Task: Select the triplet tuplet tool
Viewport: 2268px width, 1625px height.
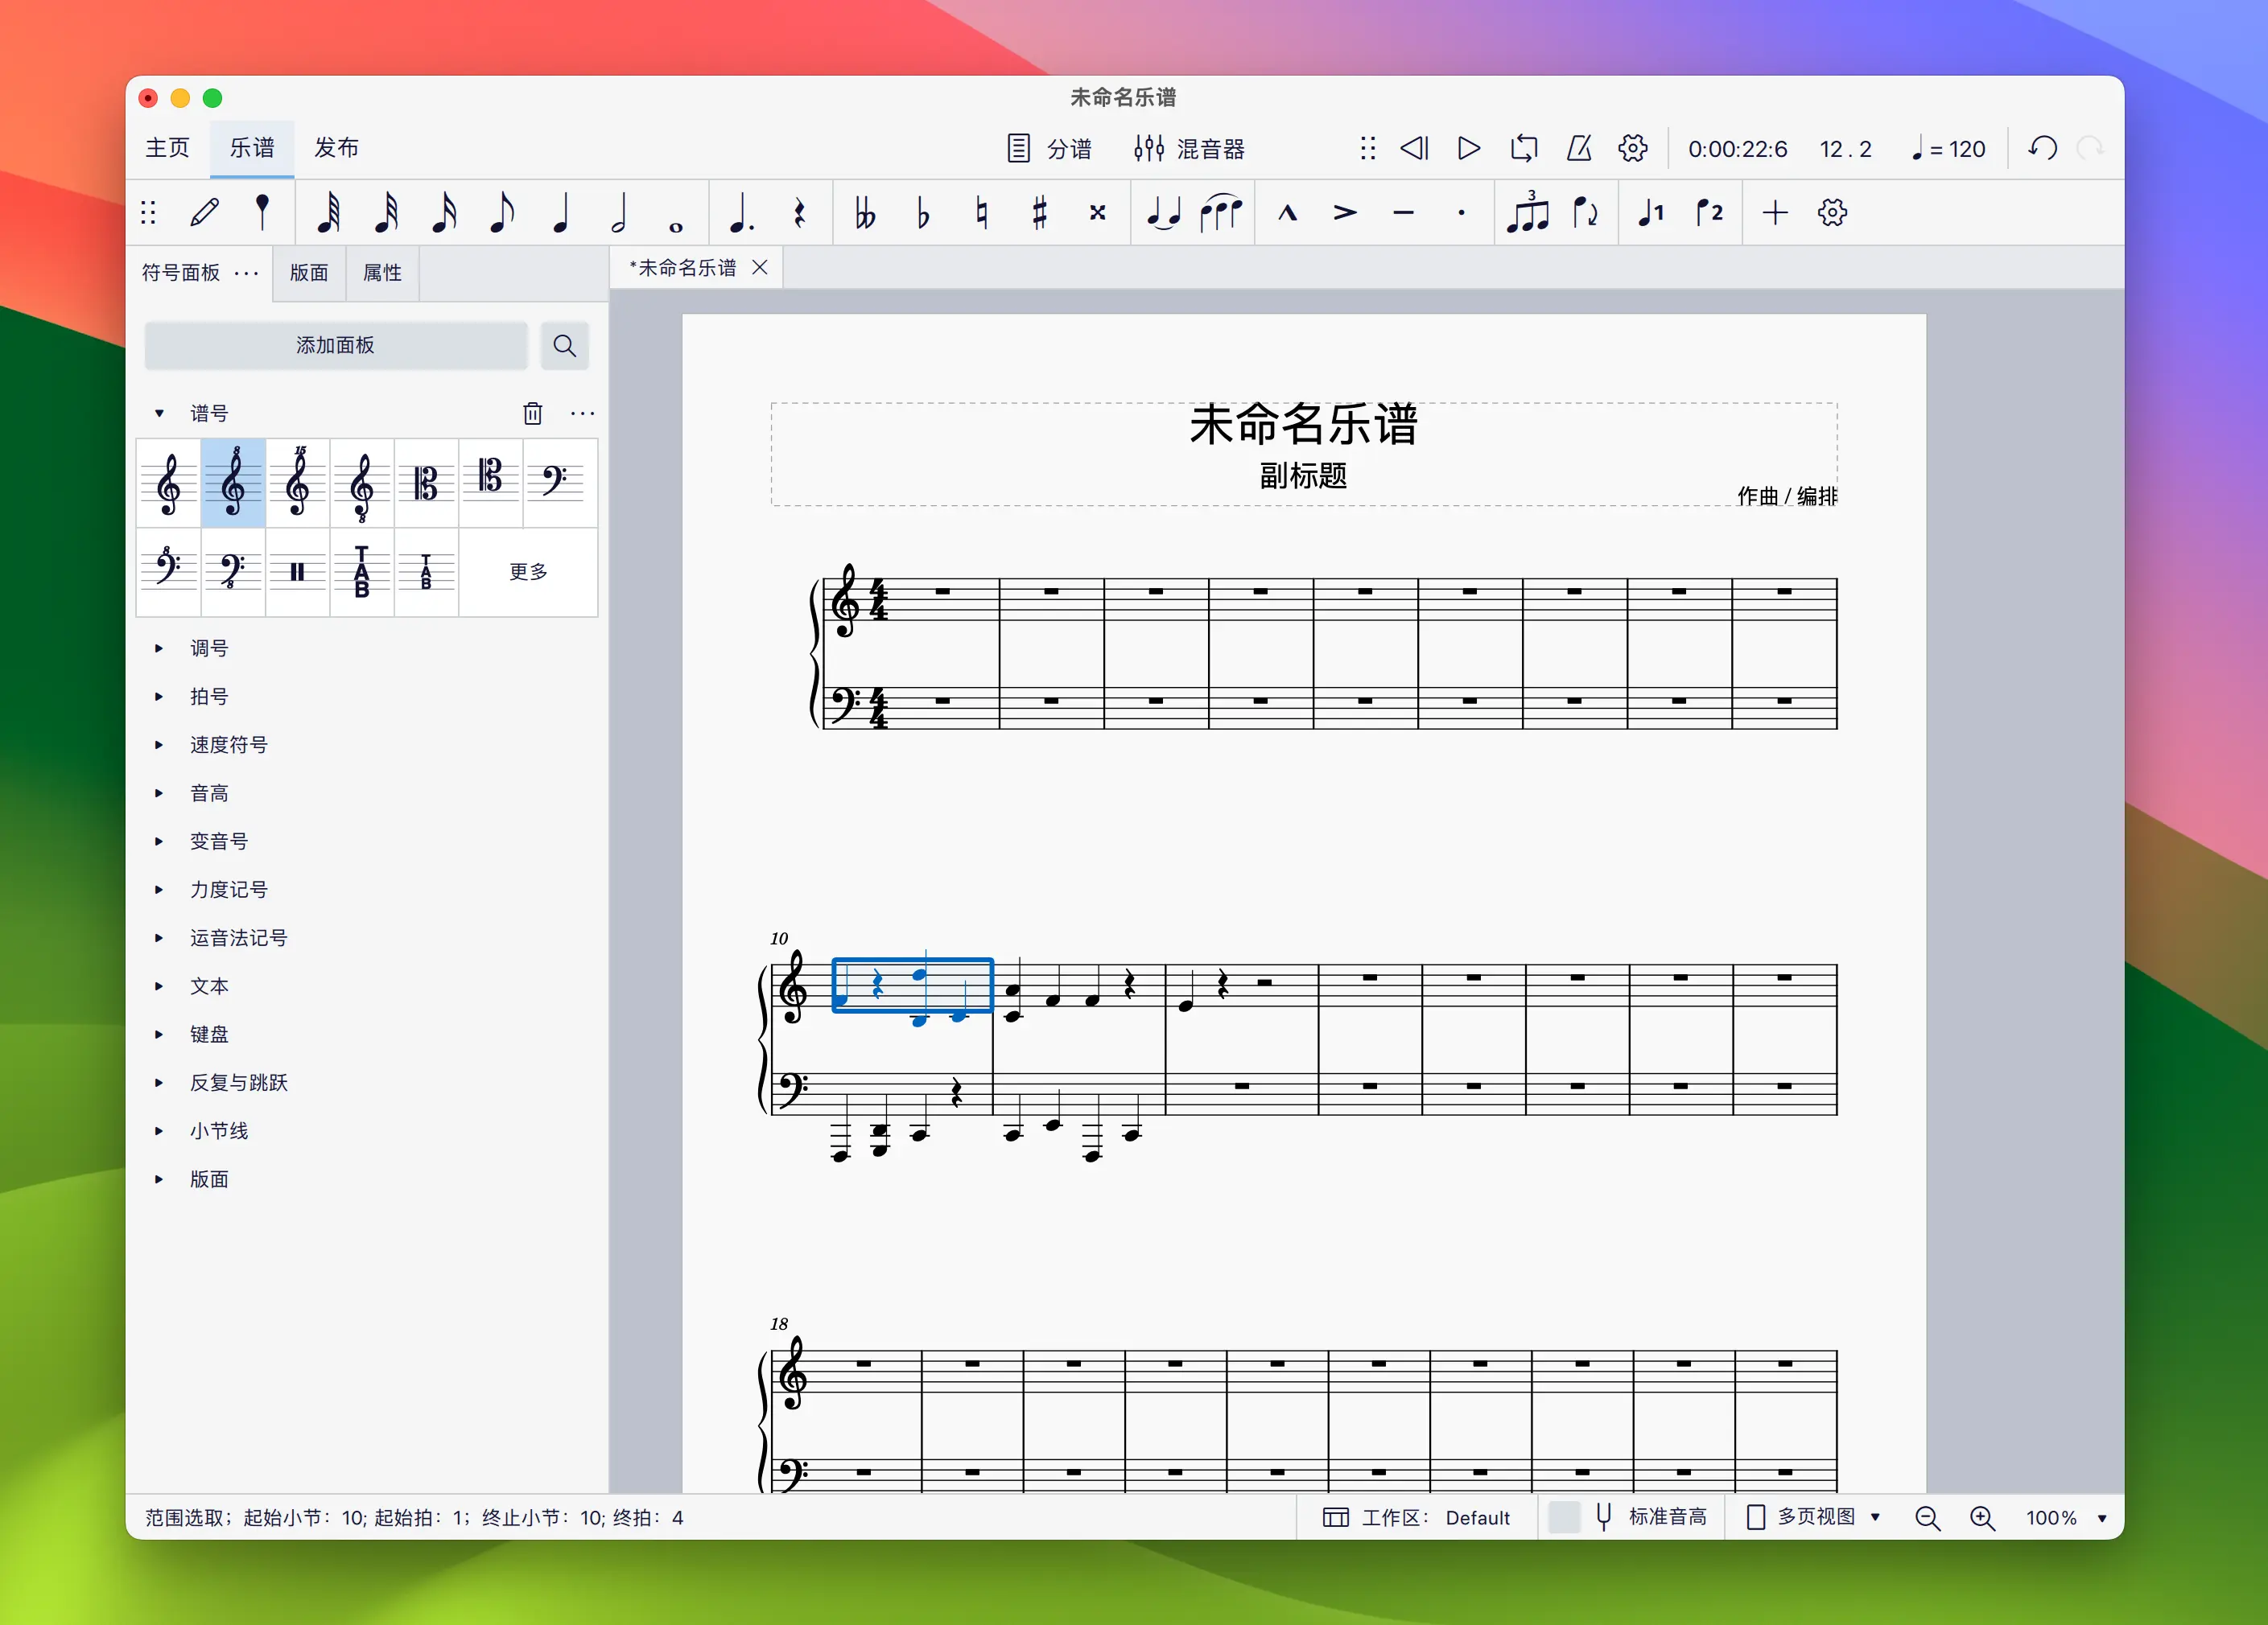Action: coord(1527,213)
